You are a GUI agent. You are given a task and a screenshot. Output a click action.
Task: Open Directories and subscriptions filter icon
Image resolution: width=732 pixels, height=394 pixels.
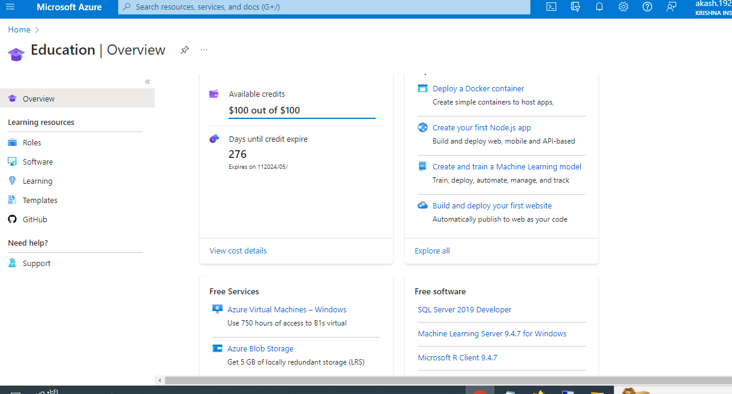coord(575,7)
